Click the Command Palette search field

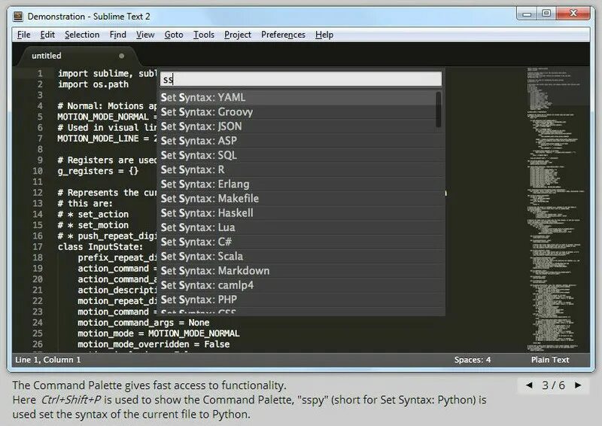tap(300, 79)
